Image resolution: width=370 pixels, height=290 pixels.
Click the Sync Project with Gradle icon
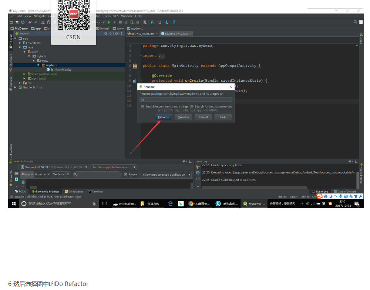pos(152,22)
